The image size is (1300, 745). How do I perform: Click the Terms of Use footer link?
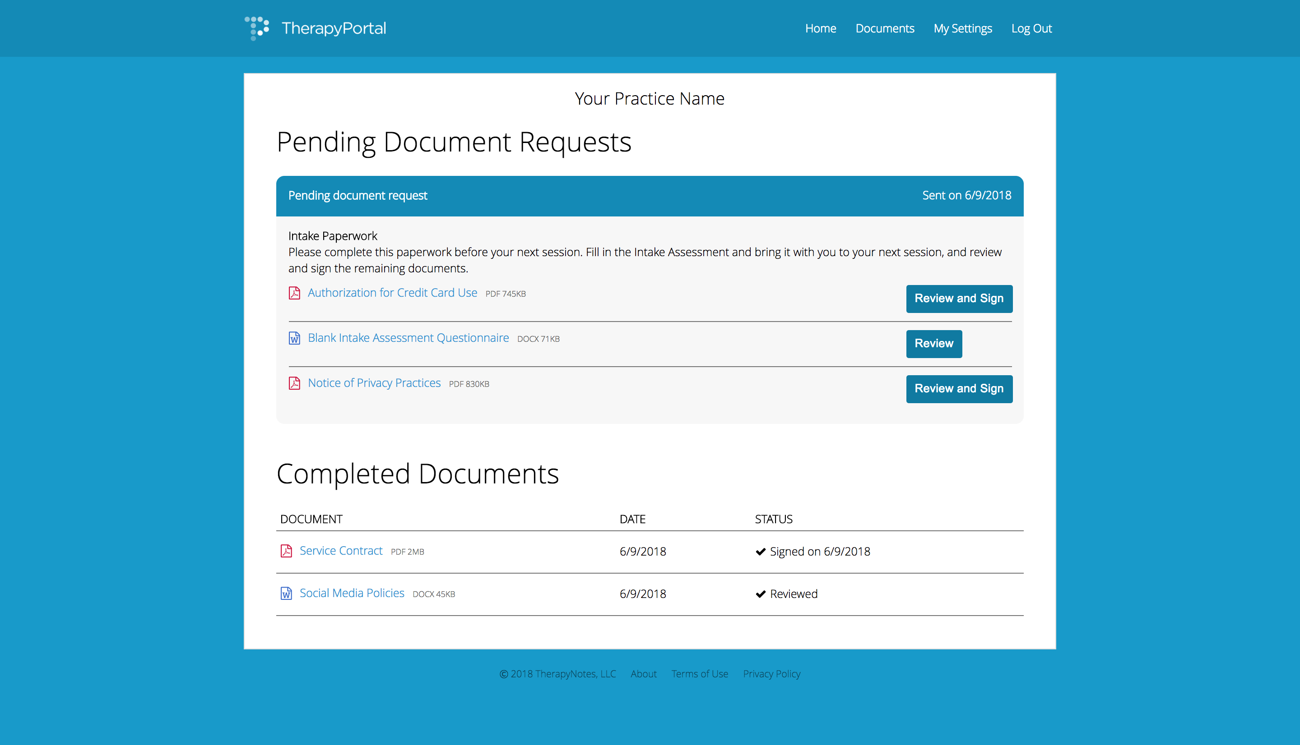(x=699, y=674)
